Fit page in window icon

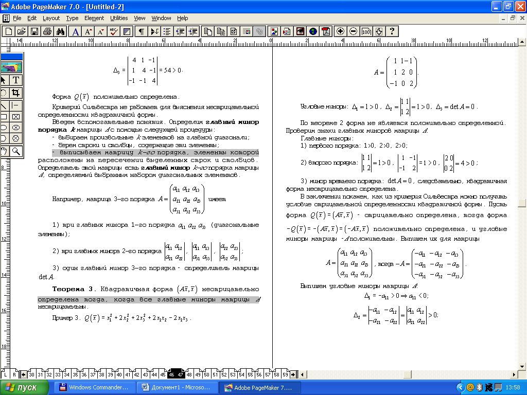[x=379, y=31]
